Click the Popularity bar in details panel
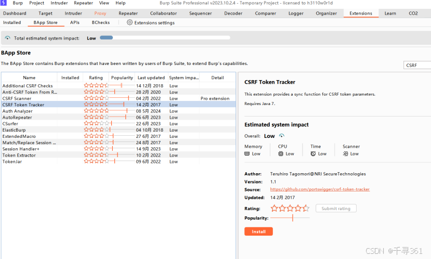Image resolution: width=431 pixels, height=259 pixels. pos(290,218)
